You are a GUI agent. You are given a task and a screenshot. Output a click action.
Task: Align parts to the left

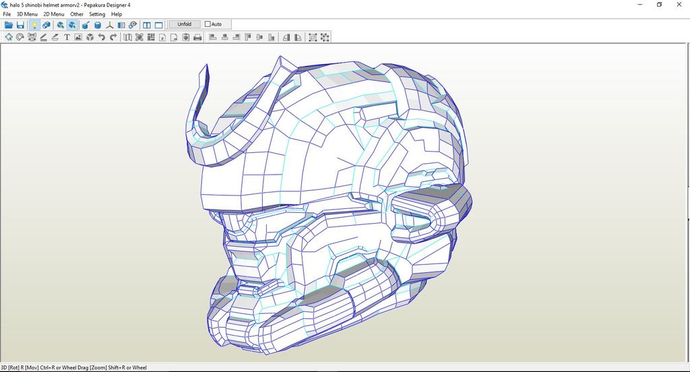213,38
